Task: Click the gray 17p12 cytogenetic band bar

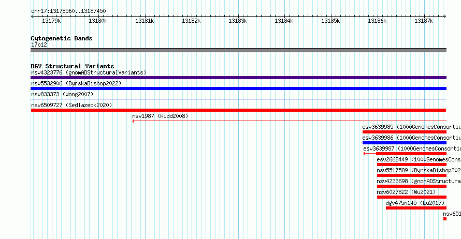Action: click(238, 50)
